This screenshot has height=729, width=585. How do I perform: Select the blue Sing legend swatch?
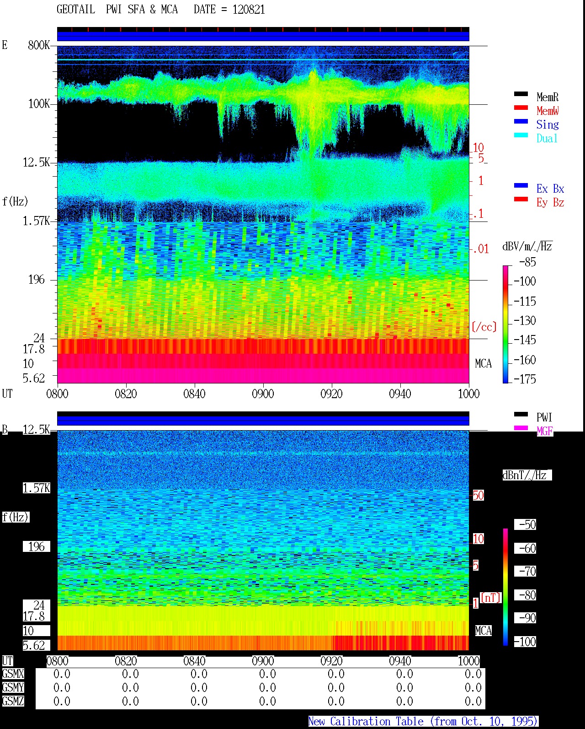521,122
